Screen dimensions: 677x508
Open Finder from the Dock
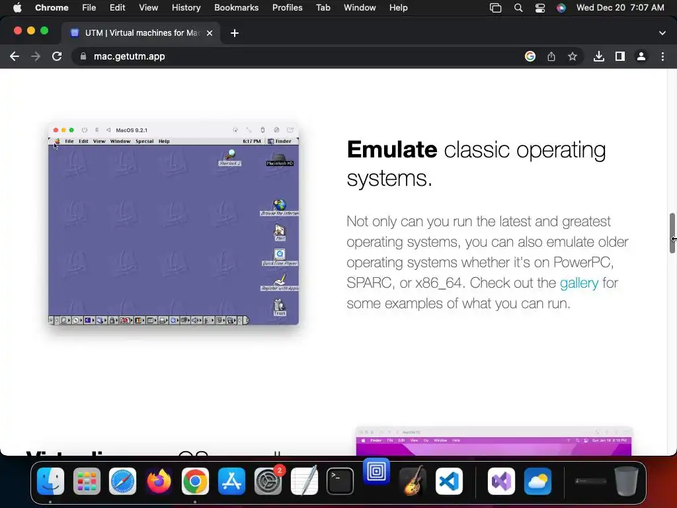pyautogui.click(x=50, y=481)
